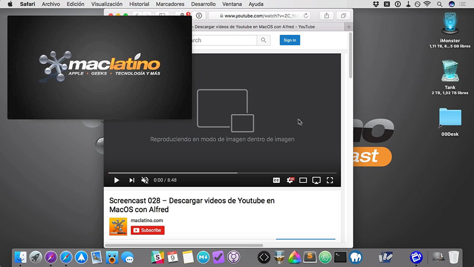
Task: Click the Wi-Fi menu bar icon
Action: [427, 4]
